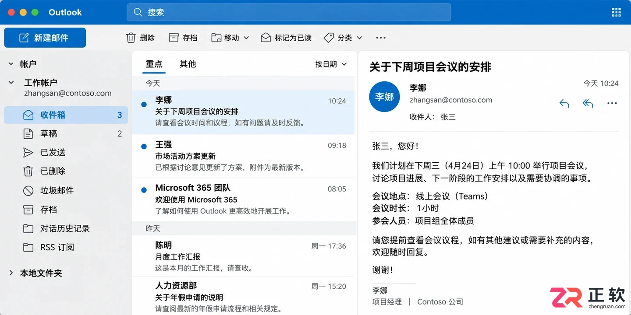Expand the 本地文件夹 chevron
631x315 pixels.
click(11, 273)
